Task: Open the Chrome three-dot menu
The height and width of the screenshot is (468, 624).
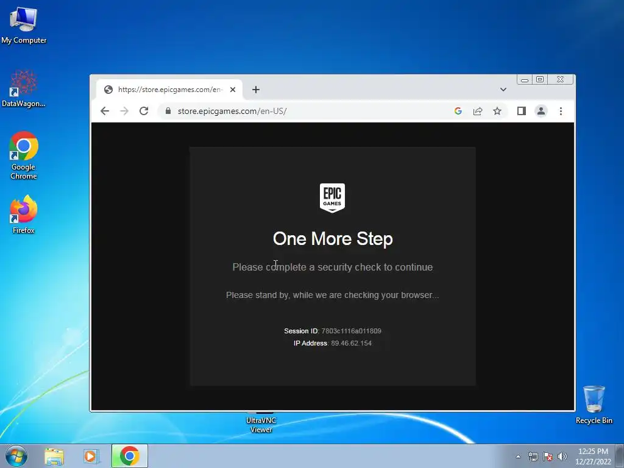Action: pyautogui.click(x=561, y=111)
